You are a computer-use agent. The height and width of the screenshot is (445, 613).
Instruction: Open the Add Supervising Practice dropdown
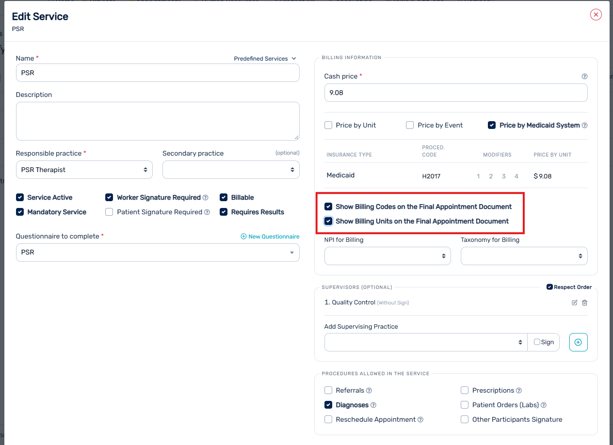pyautogui.click(x=426, y=342)
